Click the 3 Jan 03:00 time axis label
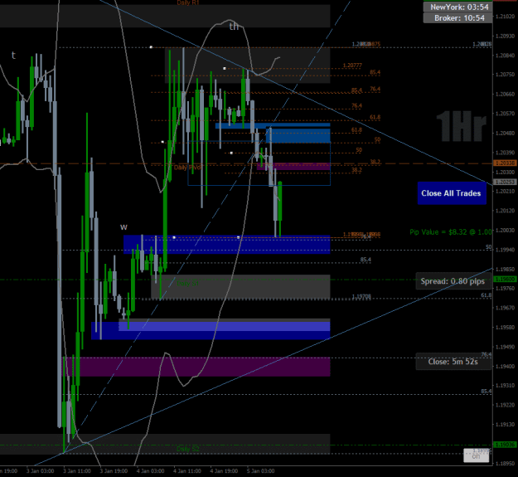The width and height of the screenshot is (518, 477). (40, 471)
